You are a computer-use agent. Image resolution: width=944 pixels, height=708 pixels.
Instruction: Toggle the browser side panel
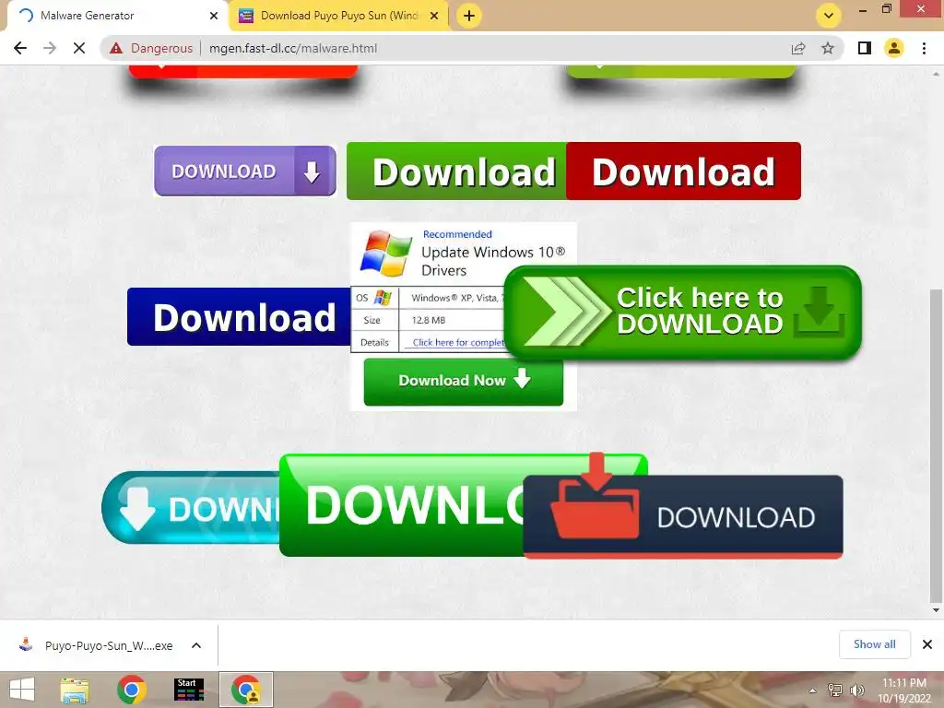point(865,48)
